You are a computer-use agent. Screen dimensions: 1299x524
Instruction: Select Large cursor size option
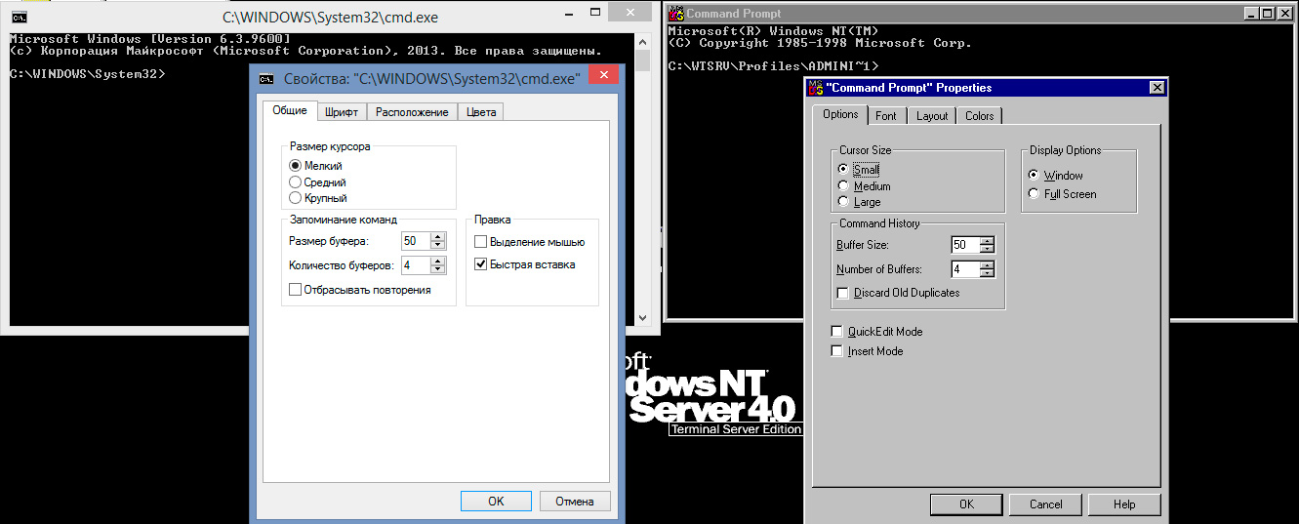(x=843, y=201)
